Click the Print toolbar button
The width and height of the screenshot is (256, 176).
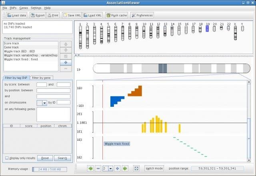coord(53,15)
